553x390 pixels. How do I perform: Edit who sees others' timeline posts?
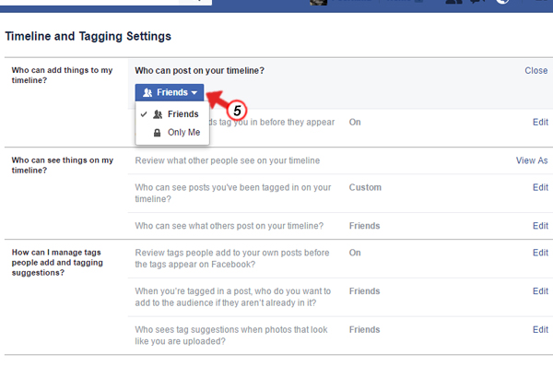[x=540, y=226]
